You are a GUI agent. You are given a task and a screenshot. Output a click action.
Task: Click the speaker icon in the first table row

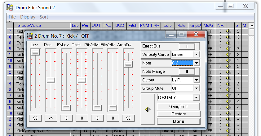(229, 31)
